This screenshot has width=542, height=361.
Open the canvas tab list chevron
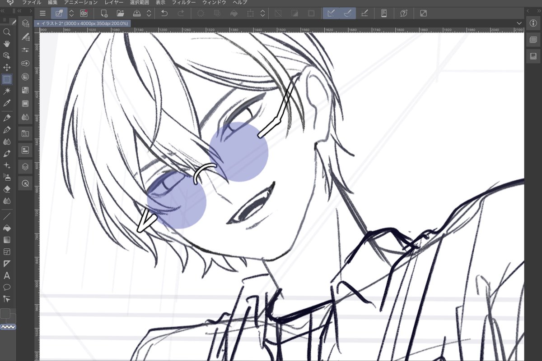519,23
